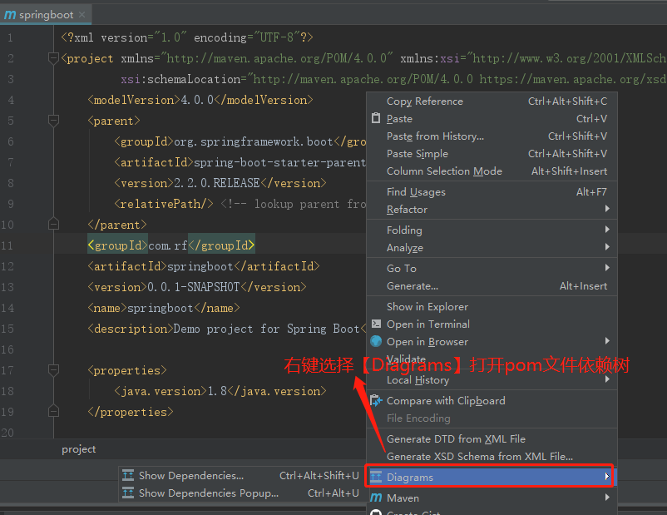Image resolution: width=667 pixels, height=515 pixels.
Task: Enable Column Selection Mode
Action: point(492,171)
